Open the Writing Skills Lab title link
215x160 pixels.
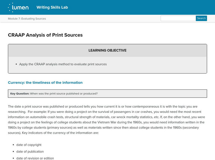pyautogui.click(x=52, y=7)
